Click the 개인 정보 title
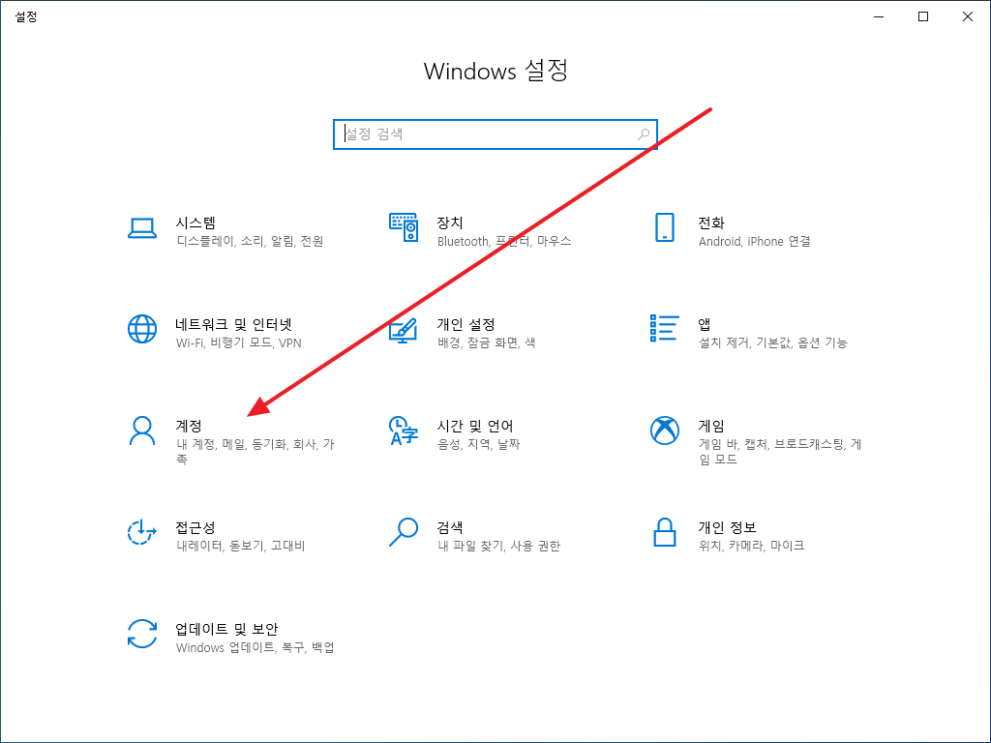 pos(727,527)
